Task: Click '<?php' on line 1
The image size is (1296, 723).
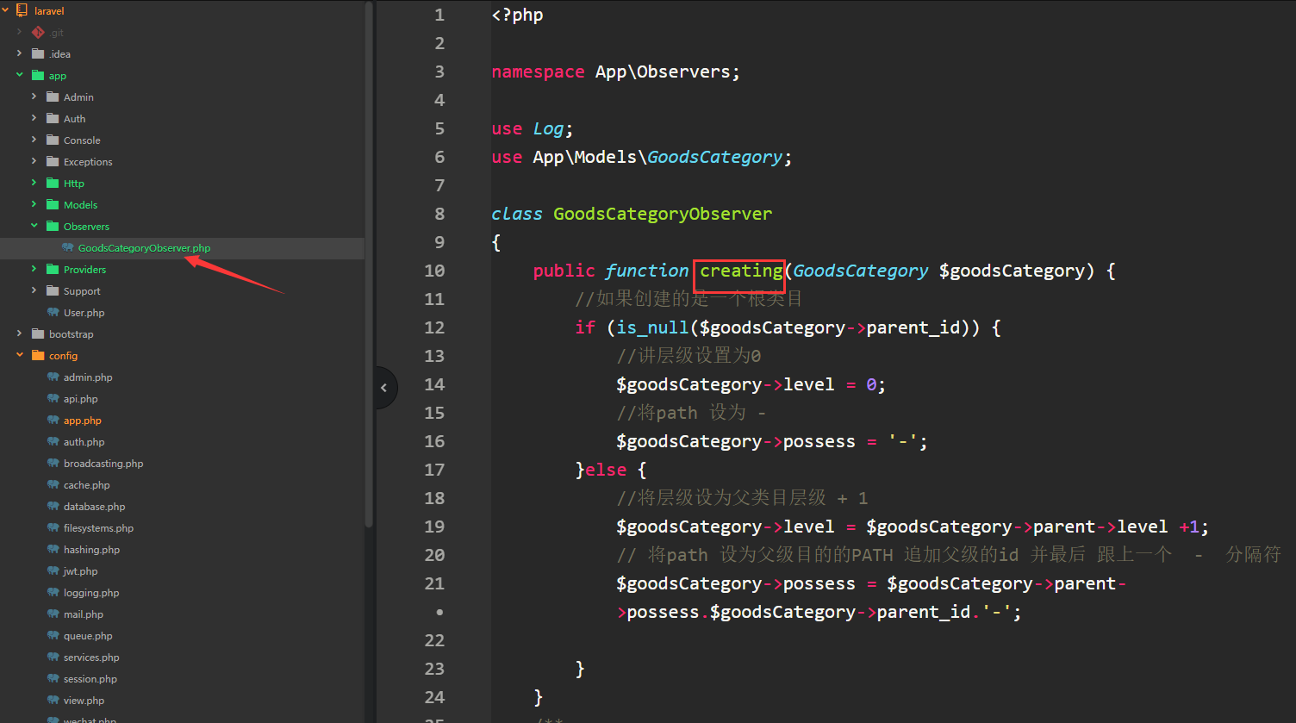Action: (x=517, y=15)
